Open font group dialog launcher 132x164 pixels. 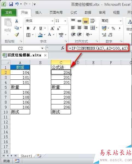66,41
